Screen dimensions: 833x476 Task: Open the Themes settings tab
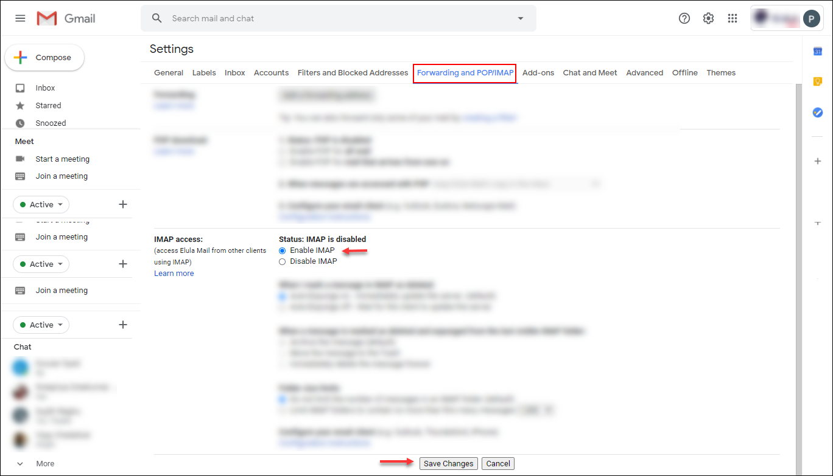(721, 73)
